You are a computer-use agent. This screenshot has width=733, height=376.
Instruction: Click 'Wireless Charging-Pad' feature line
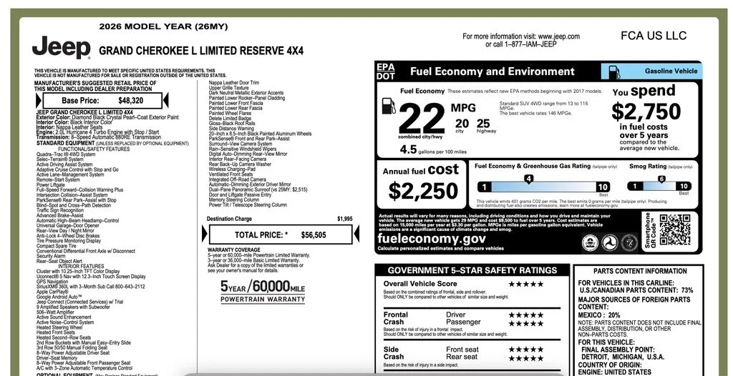[x=233, y=169]
